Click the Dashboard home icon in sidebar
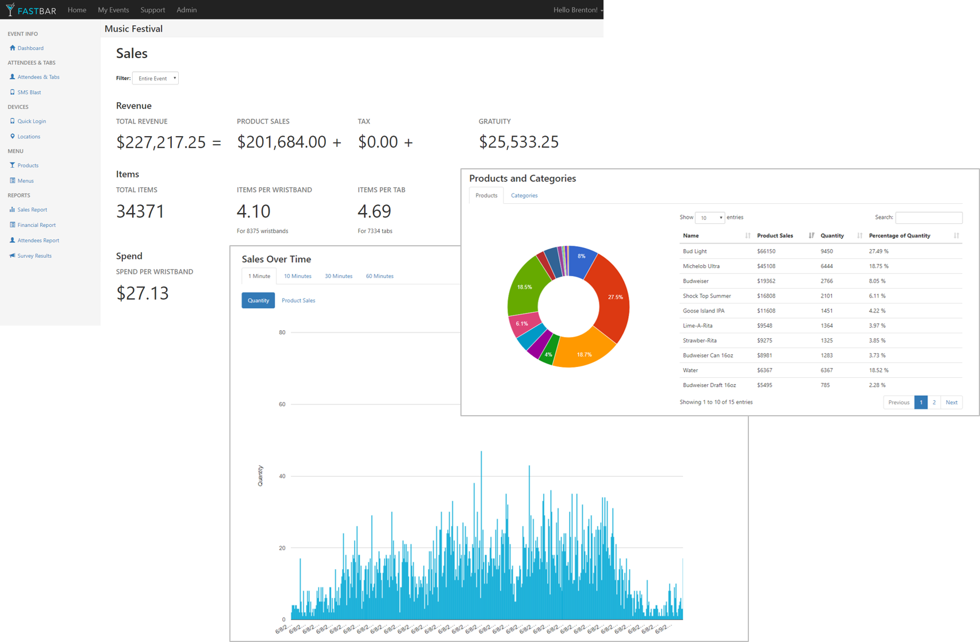The width and height of the screenshot is (980, 642). (12, 48)
